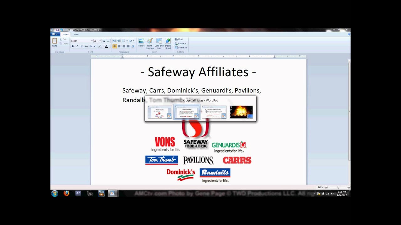401x225 pixels.
Task: Insert Date and time
Action: [x=159, y=43]
